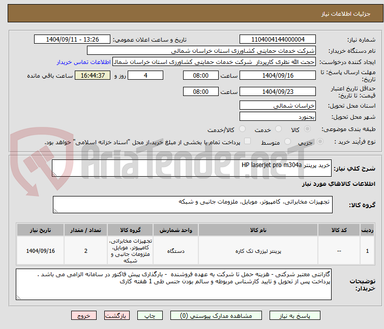Click the ایجاد کننده درخواست field
384x329 pixels.
coord(214,62)
